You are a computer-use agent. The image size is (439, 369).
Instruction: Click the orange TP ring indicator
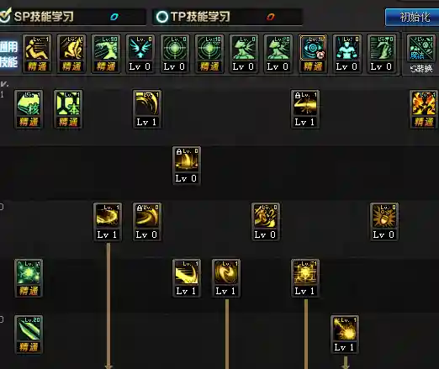point(271,17)
